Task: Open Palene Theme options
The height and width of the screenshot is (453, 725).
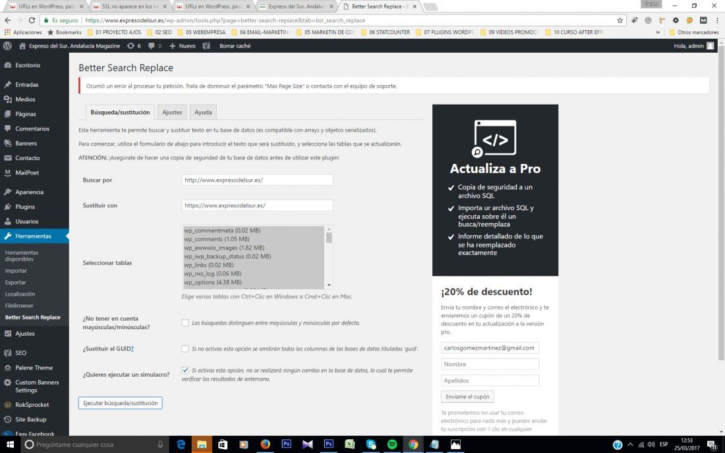Action: pyautogui.click(x=34, y=367)
